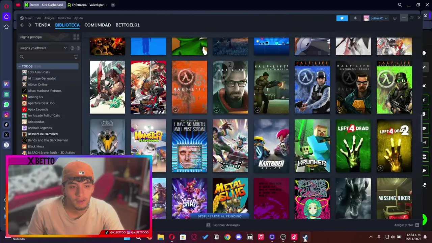This screenshot has height=243, width=432.
Task: Collapse the TODOS games category
Action: point(20,66)
